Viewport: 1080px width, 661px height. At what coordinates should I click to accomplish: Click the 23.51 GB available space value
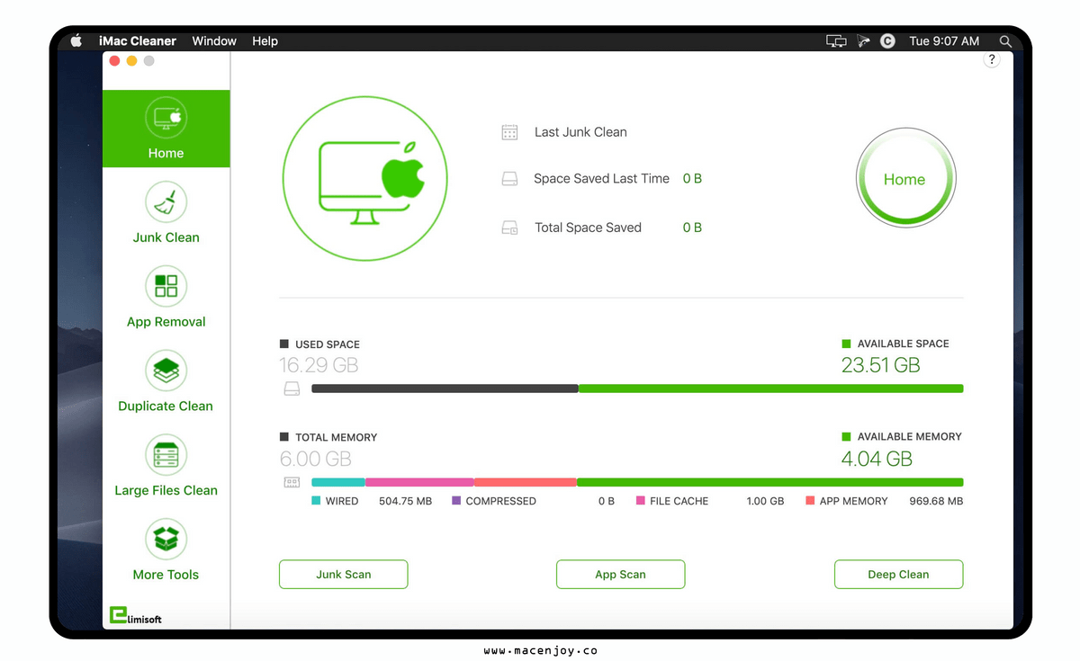pos(881,365)
